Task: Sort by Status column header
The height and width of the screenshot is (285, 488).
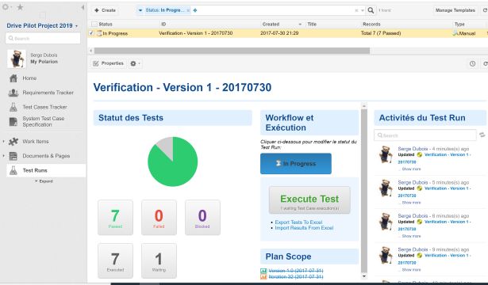Action: coord(106,25)
